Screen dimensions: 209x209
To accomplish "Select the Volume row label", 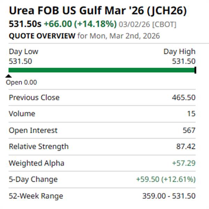I will (x=22, y=114).
